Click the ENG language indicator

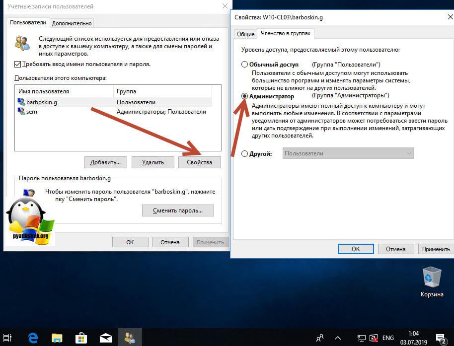tap(388, 338)
